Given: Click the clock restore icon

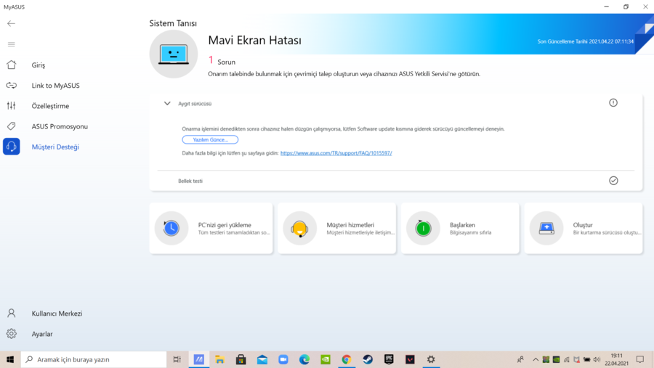Looking at the screenshot, I should coord(171,229).
